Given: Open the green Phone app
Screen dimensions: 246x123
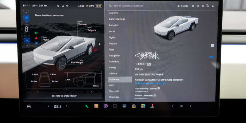Looking at the screenshot, I should pos(87,106).
